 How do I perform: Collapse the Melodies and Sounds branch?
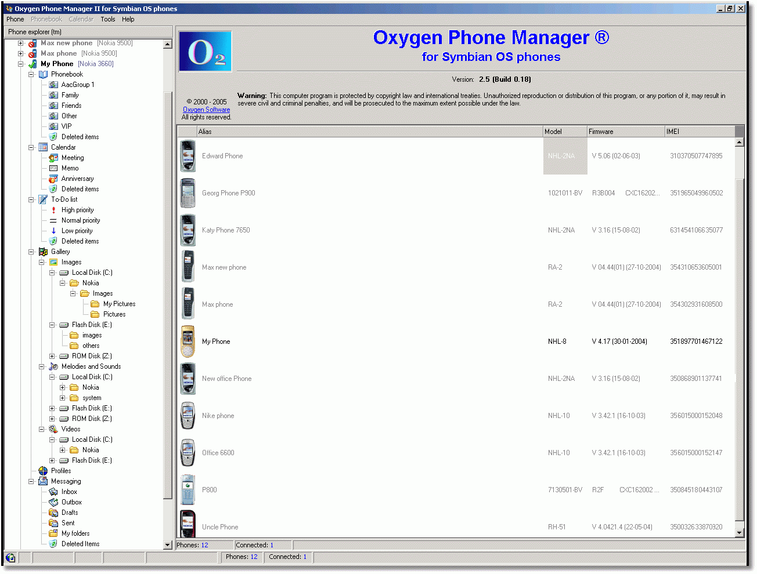tap(42, 366)
